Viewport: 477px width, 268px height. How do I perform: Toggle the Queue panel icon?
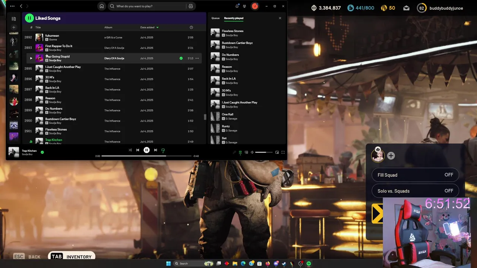[x=240, y=152]
